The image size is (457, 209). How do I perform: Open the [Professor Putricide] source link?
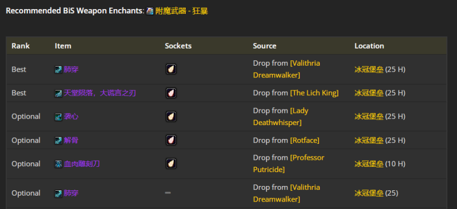[x=288, y=164]
